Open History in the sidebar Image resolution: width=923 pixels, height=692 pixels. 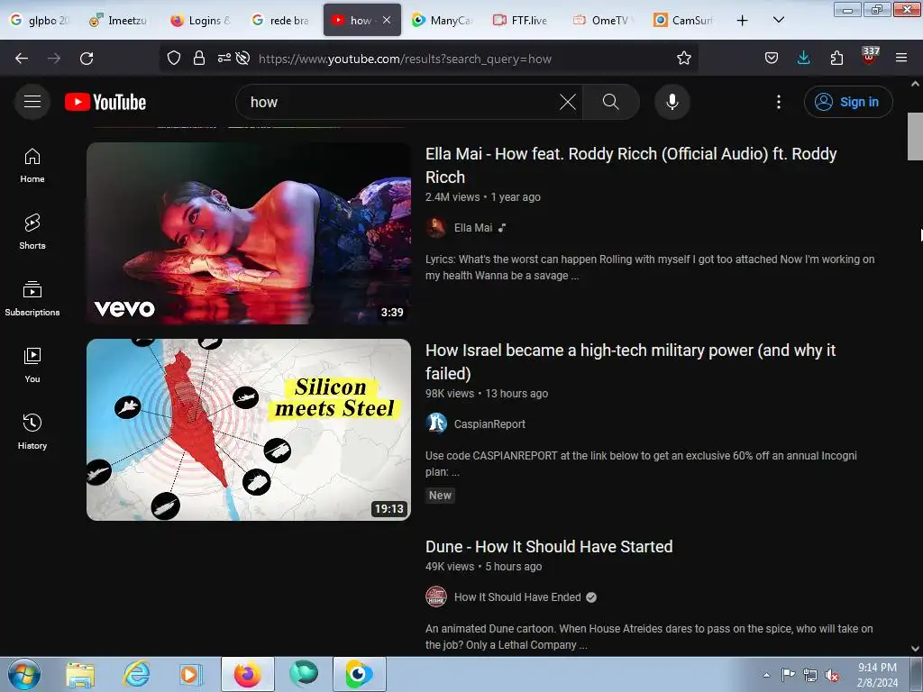point(32,432)
